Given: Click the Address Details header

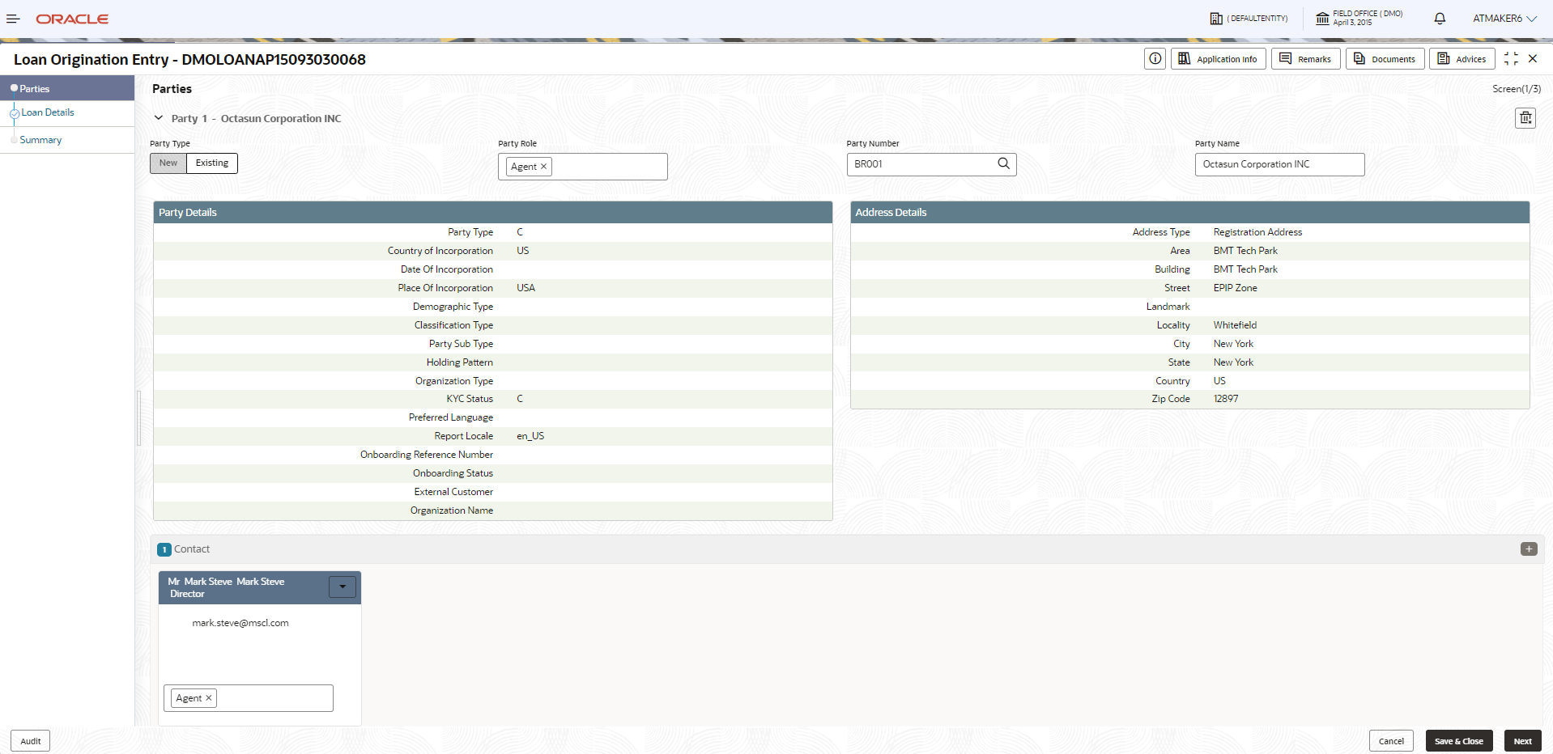Looking at the screenshot, I should pos(1189,212).
